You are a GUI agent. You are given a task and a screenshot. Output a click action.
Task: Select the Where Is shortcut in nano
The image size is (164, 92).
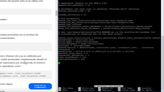(105, 88)
